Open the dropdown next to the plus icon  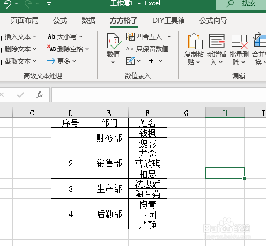click(160, 61)
